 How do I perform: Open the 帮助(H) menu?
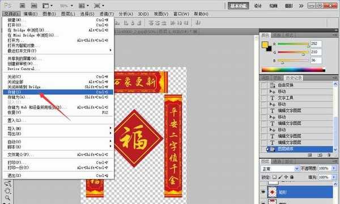[201, 14]
